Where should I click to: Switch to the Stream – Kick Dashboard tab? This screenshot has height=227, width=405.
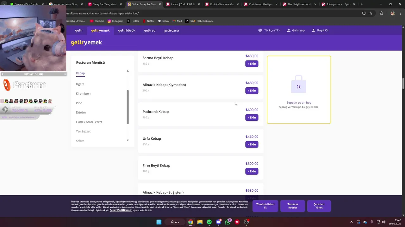[x=27, y=4]
